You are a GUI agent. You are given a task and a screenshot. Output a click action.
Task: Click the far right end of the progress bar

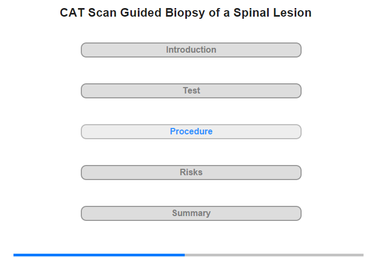(x=362, y=255)
